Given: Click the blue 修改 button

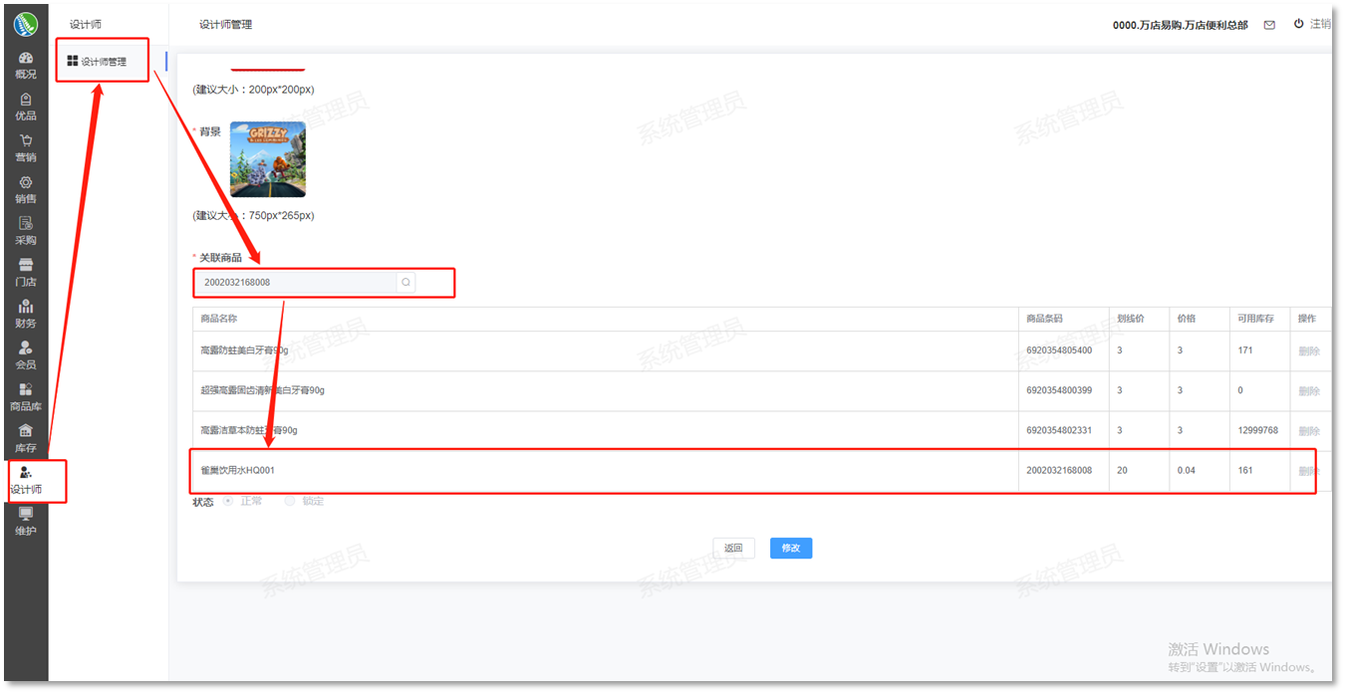Looking at the screenshot, I should pos(791,548).
